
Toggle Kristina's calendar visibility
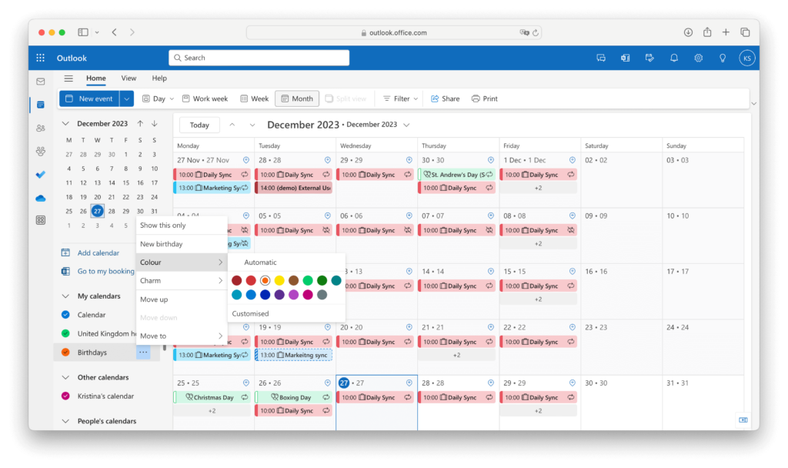(65, 396)
